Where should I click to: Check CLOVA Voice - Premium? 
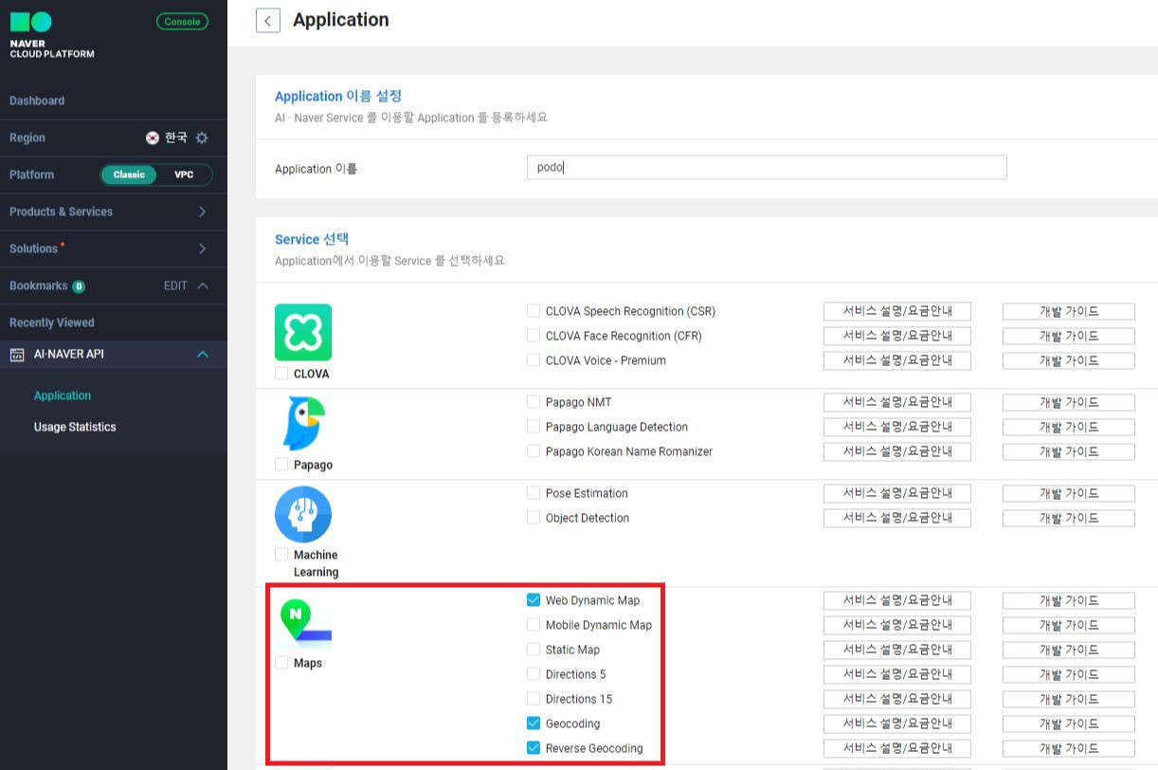(534, 360)
